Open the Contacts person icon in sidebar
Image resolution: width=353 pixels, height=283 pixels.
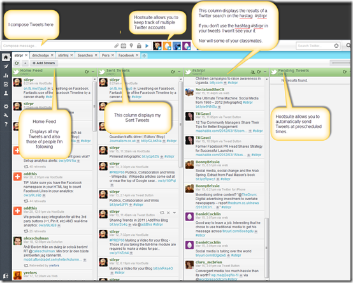[6, 93]
